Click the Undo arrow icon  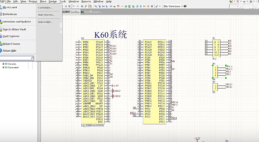tap(74, 6)
